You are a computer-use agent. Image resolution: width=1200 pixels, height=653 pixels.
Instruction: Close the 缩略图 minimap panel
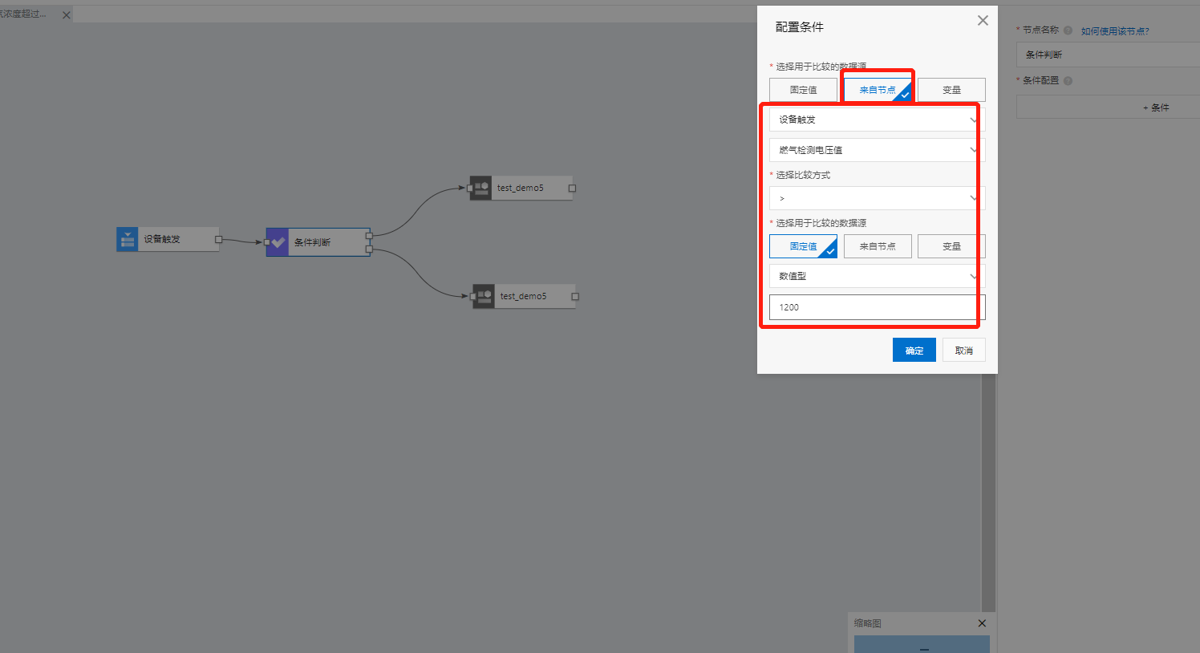click(x=982, y=623)
